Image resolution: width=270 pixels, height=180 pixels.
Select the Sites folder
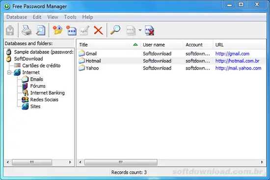(x=35, y=107)
